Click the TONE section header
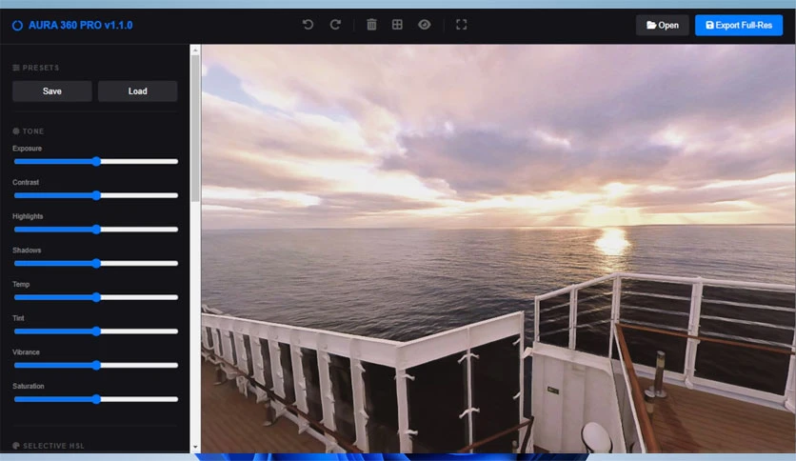 point(29,131)
